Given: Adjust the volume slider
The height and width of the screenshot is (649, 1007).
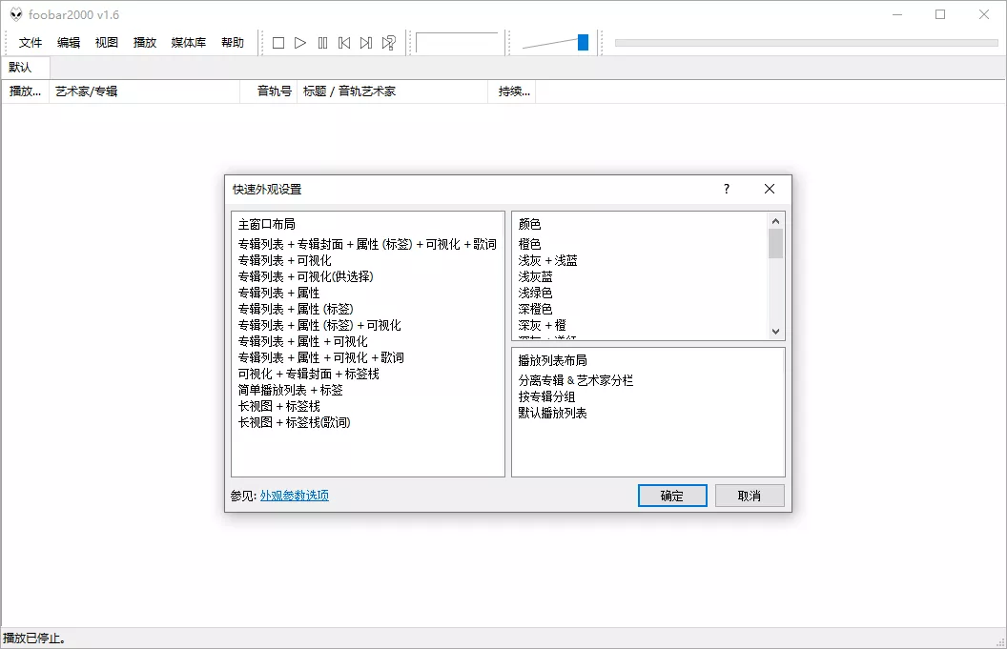Looking at the screenshot, I should click(x=582, y=42).
